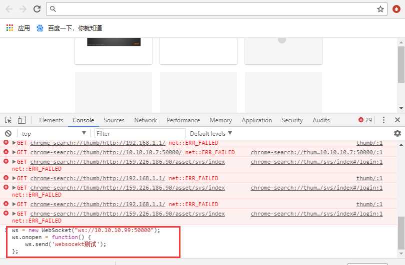Close the DevTools panel
This screenshot has width=405, height=265.
[x=397, y=120]
